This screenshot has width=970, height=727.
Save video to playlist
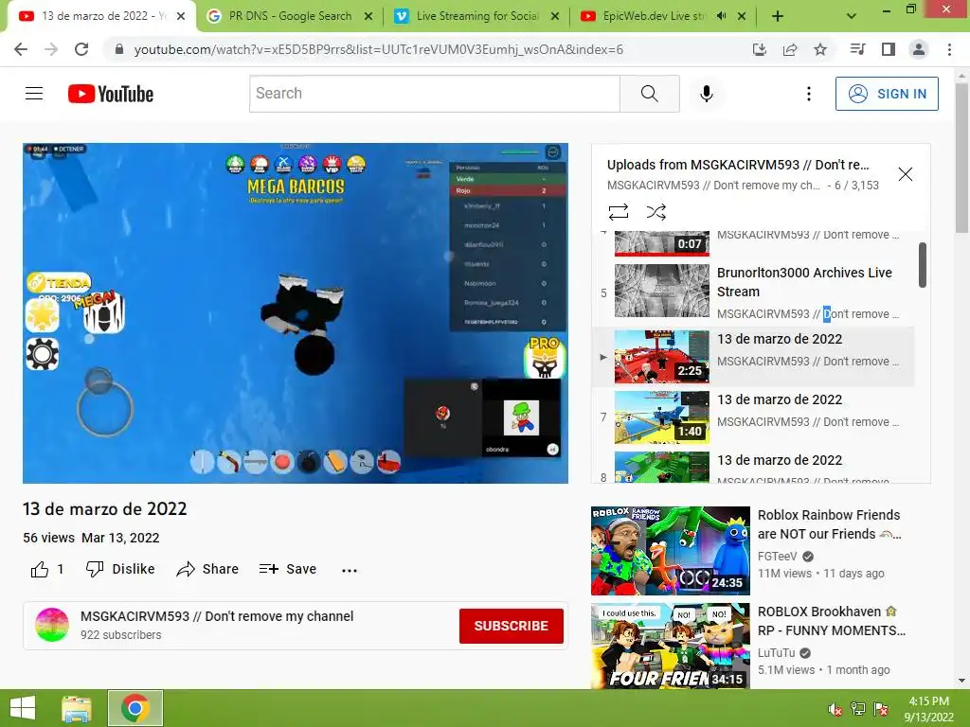coord(288,569)
